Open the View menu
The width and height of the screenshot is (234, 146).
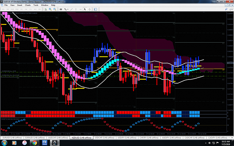[x=12, y=5]
